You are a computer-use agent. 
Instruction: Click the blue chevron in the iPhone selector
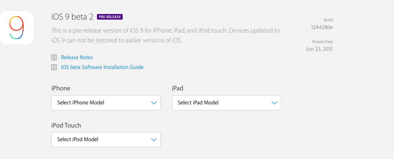[x=154, y=103]
